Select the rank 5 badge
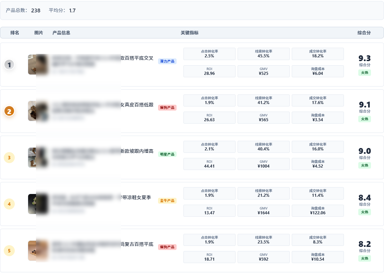384x273 pixels. coord(9,251)
